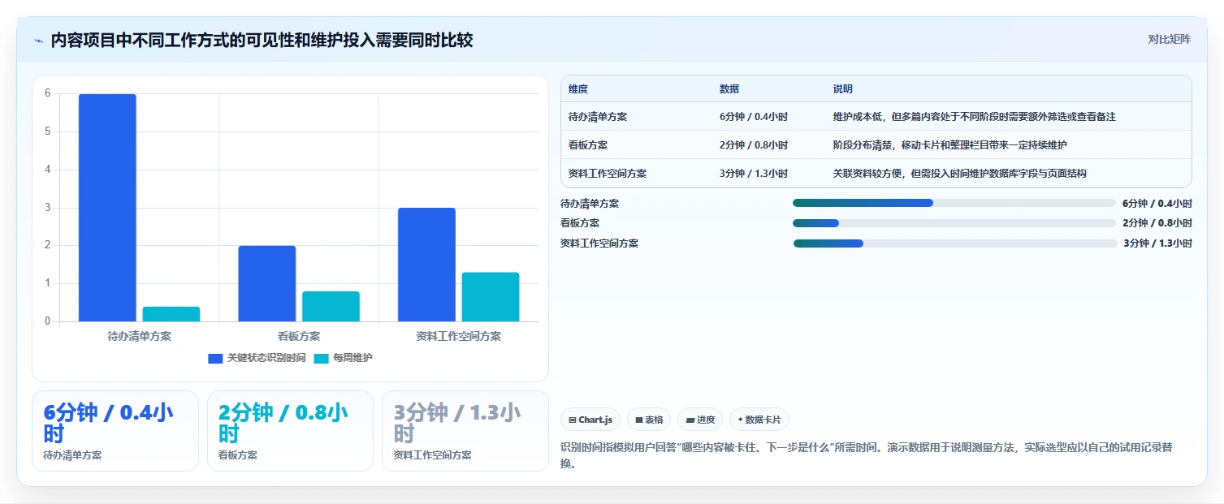The width and height of the screenshot is (1224, 504).
Task: Open the 看板方案 data card
Action: (290, 431)
